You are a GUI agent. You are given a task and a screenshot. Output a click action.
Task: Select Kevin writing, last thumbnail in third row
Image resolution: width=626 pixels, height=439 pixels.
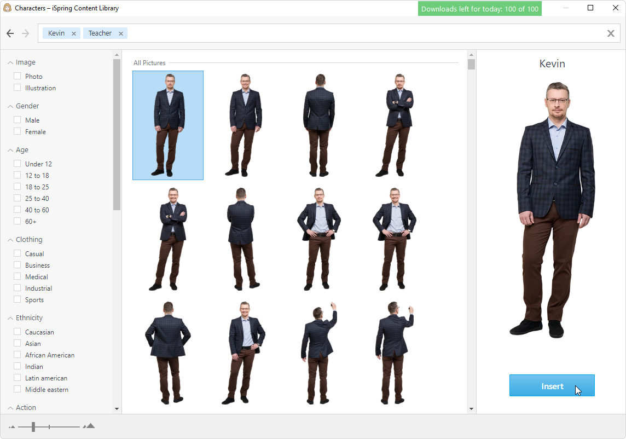pos(395,353)
